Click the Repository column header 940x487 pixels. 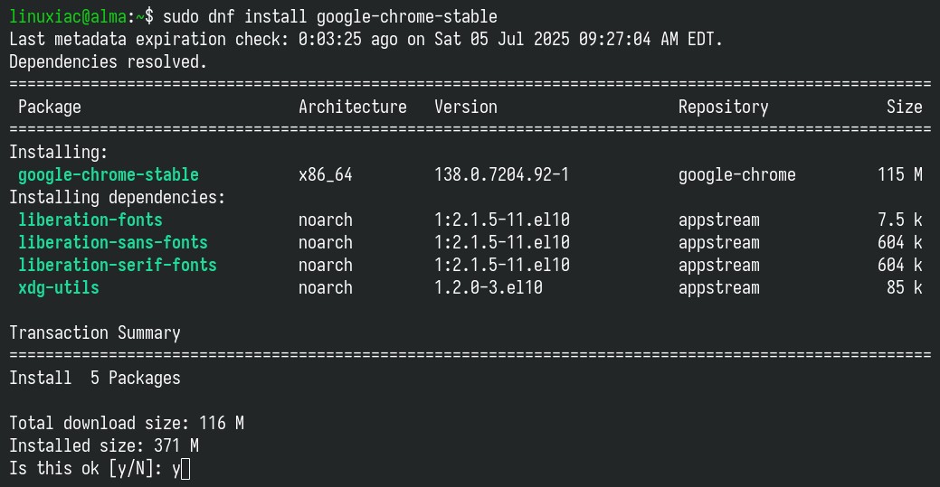[723, 107]
